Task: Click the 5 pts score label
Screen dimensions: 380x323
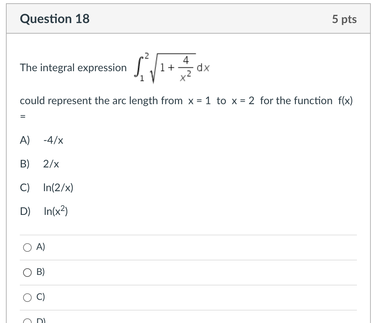Action: [x=344, y=19]
